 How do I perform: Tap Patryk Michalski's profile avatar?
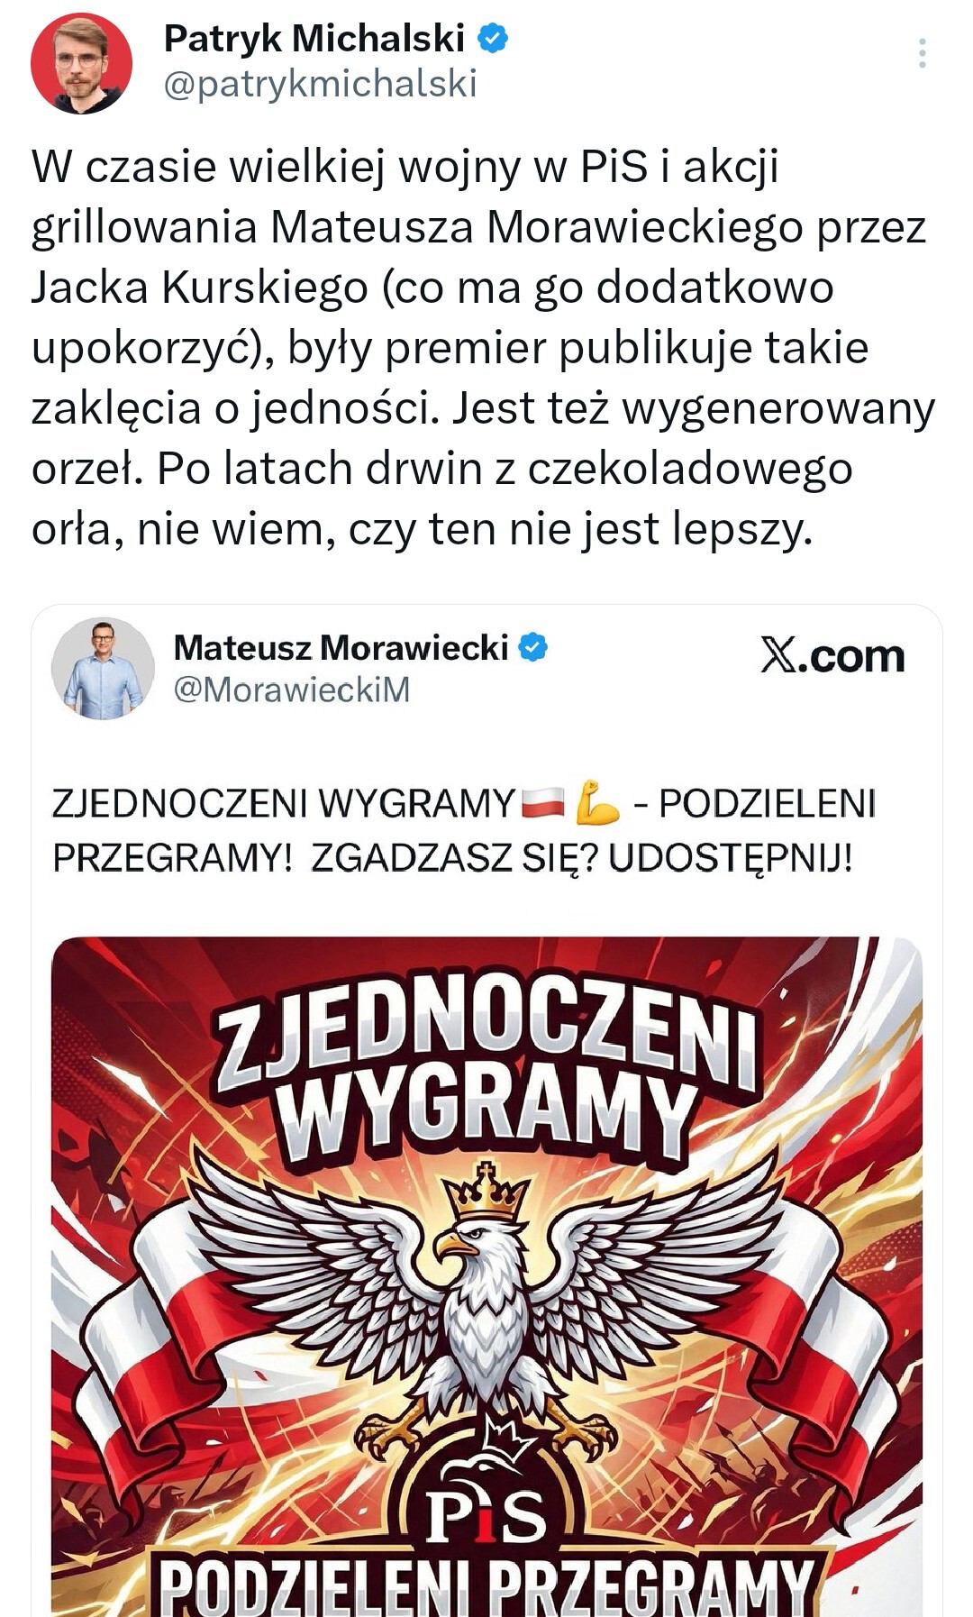click(81, 63)
